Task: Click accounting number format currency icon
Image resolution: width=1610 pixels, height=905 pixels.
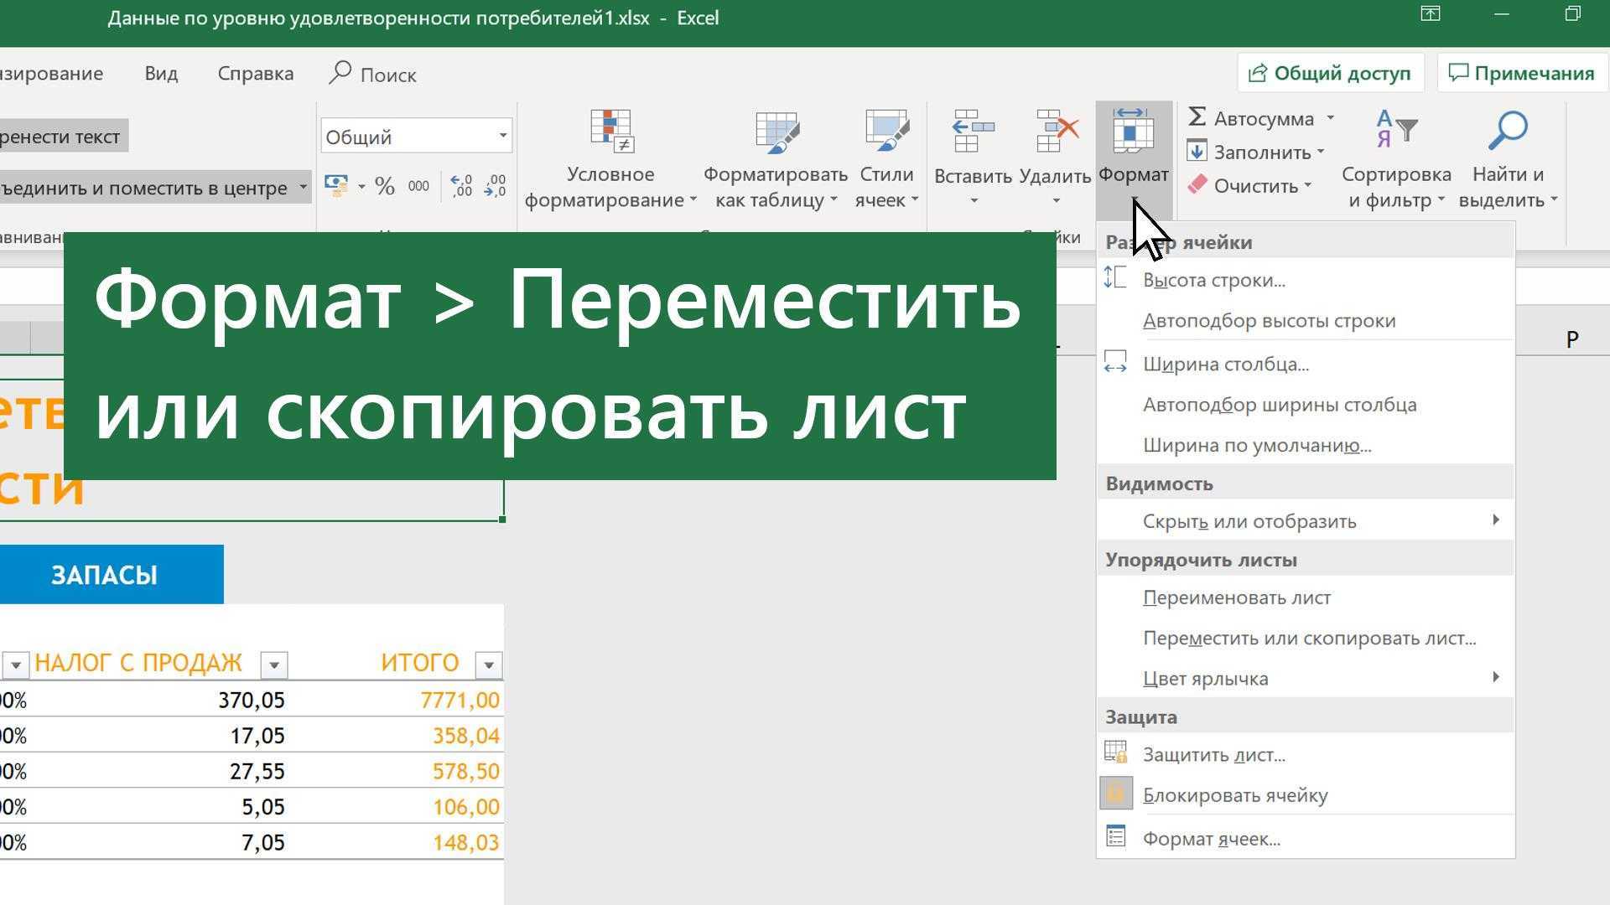Action: [x=336, y=186]
